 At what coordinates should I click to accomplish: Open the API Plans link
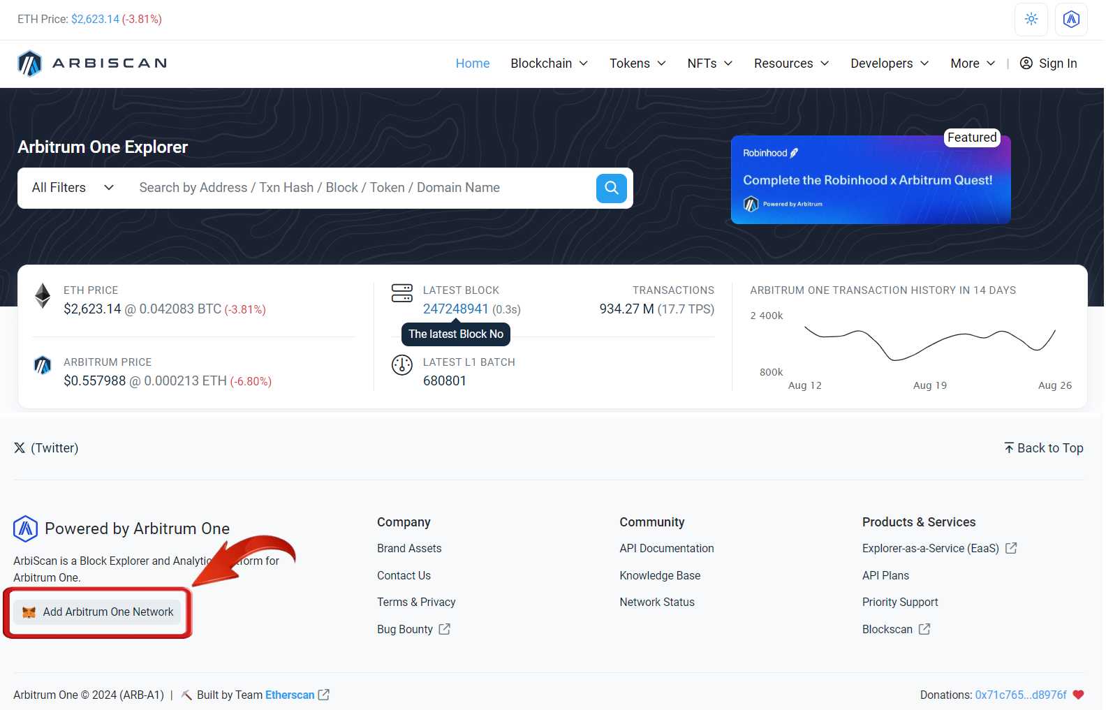pyautogui.click(x=885, y=576)
